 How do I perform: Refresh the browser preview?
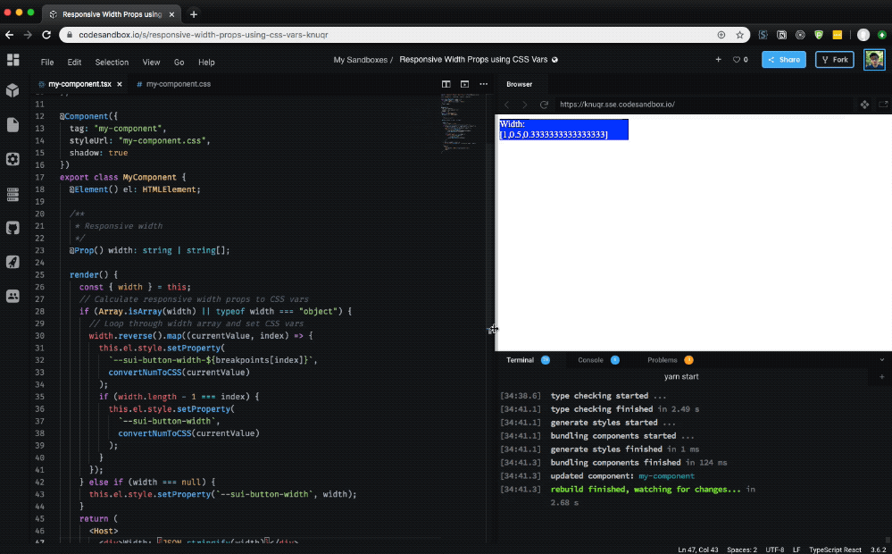coord(544,105)
